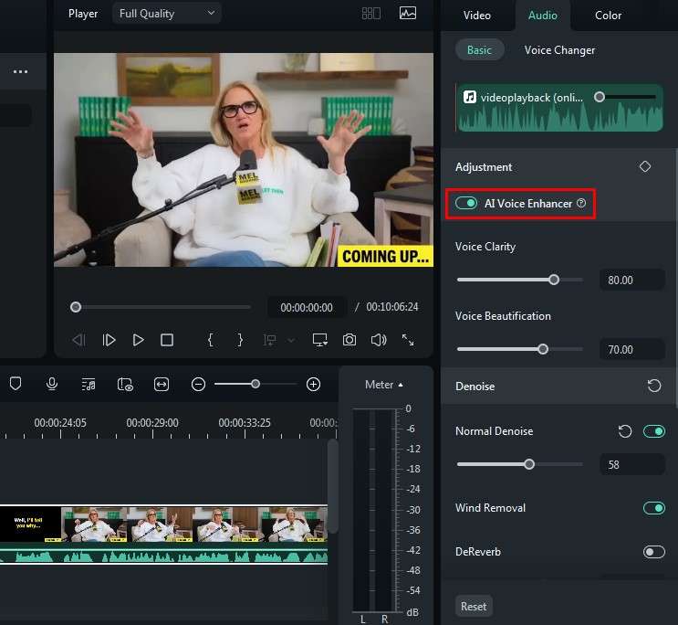This screenshot has height=625, width=678.
Task: Click the timeline vertical scrollbar
Action: [x=332, y=486]
